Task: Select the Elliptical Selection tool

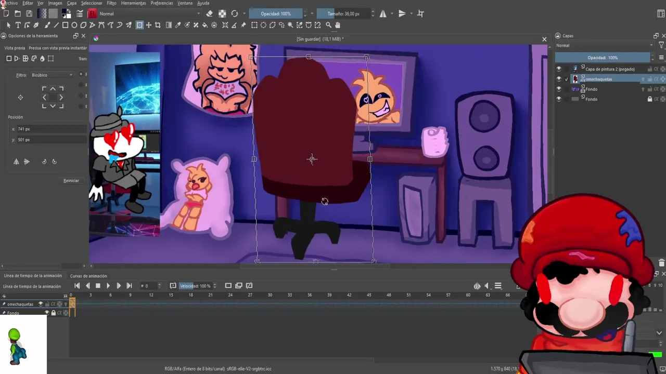Action: (263, 25)
